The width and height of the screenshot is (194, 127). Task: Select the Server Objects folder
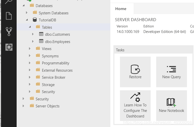[47, 106]
